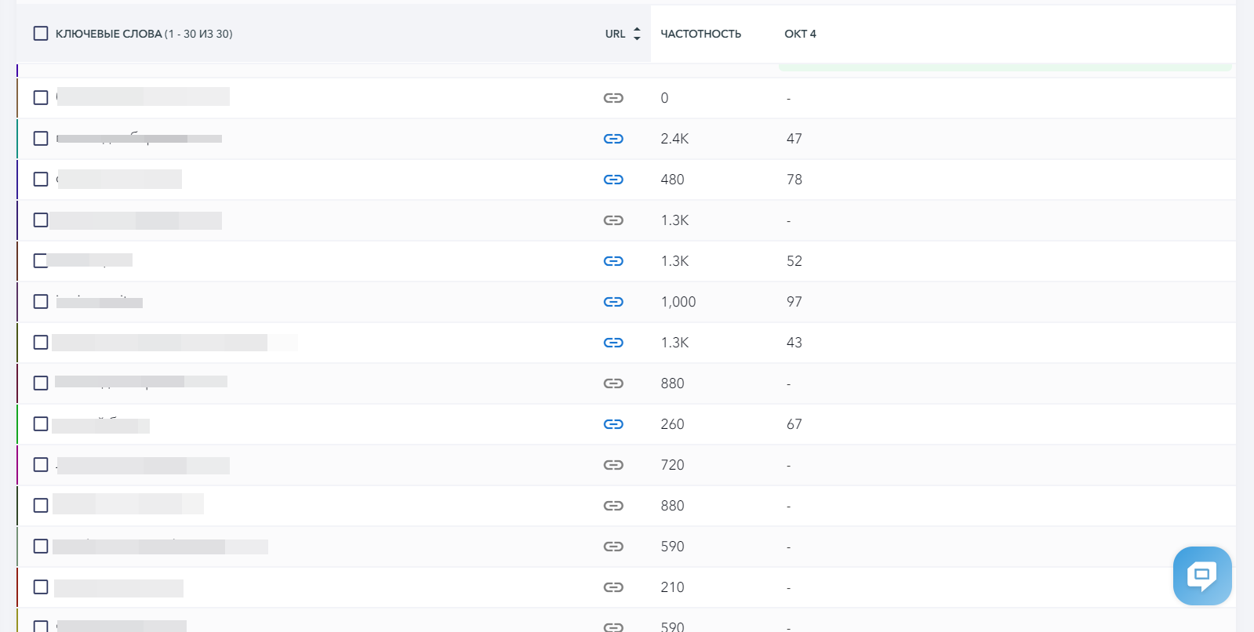
Task: Open the live chat widget
Action: [x=1201, y=576]
